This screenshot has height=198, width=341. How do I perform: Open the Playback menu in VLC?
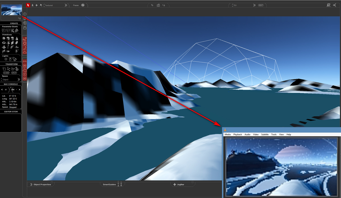coord(238,134)
